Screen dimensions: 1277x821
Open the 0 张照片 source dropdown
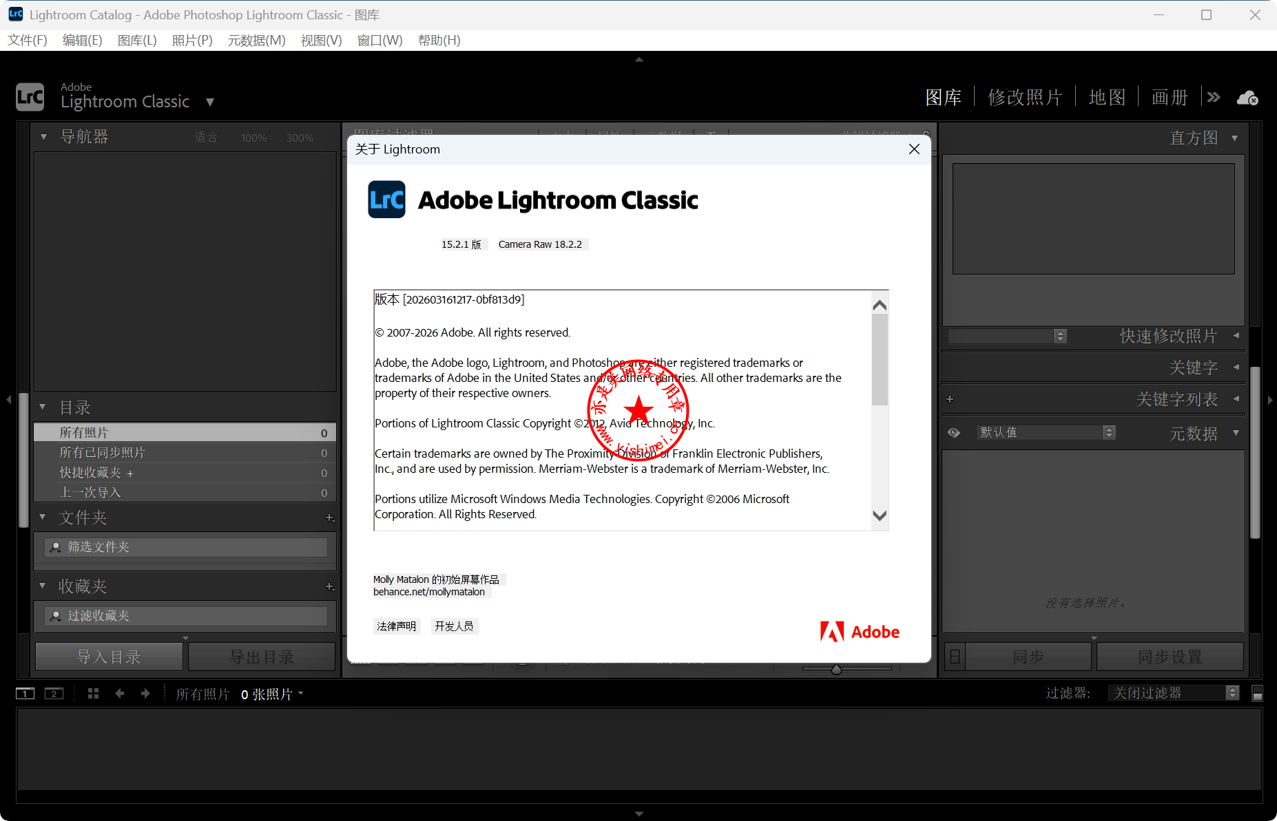click(x=273, y=694)
